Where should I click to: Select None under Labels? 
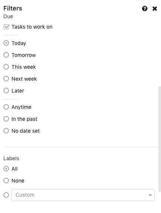click(6, 181)
